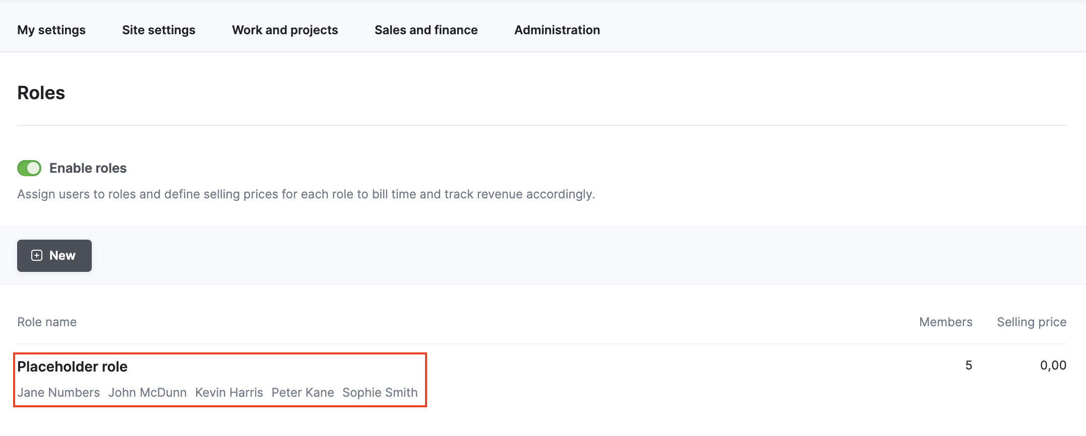The image size is (1086, 436).
Task: Click the New role button
Action: tap(54, 256)
